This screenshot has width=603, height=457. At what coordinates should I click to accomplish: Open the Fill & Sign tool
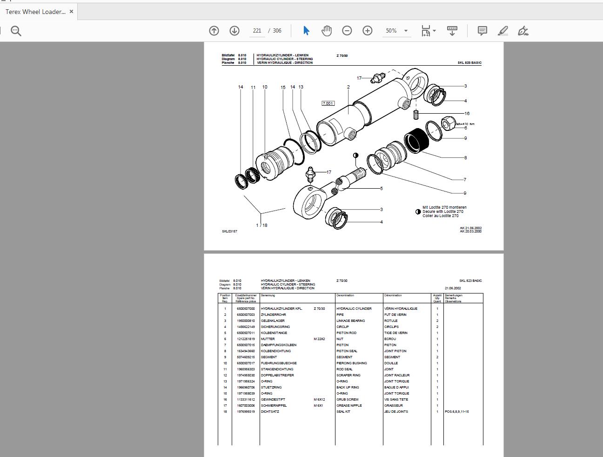[x=524, y=31]
